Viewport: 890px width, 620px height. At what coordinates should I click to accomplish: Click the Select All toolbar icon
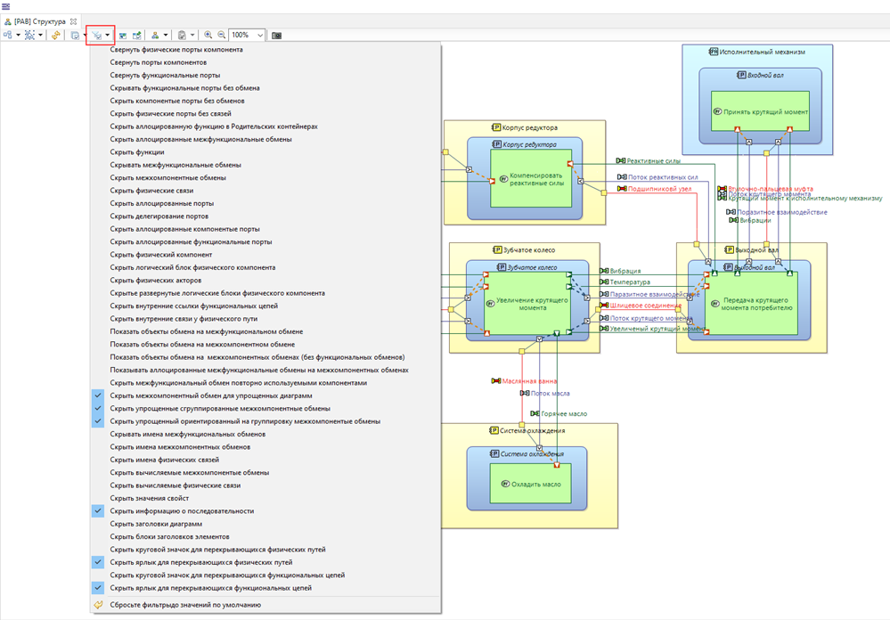click(x=29, y=36)
